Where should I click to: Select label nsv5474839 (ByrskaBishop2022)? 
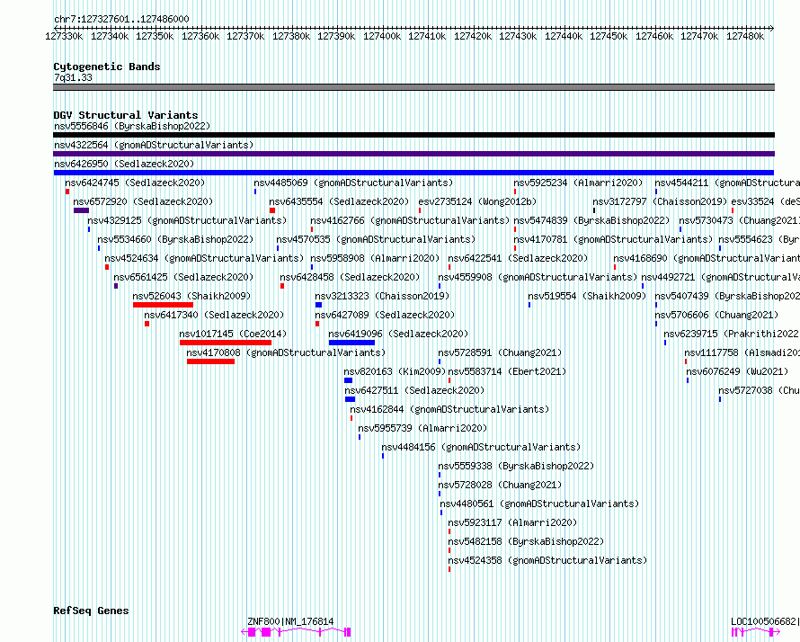[591, 220]
